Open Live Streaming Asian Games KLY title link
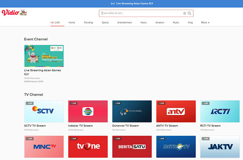The image size is (243, 160). click(42, 72)
